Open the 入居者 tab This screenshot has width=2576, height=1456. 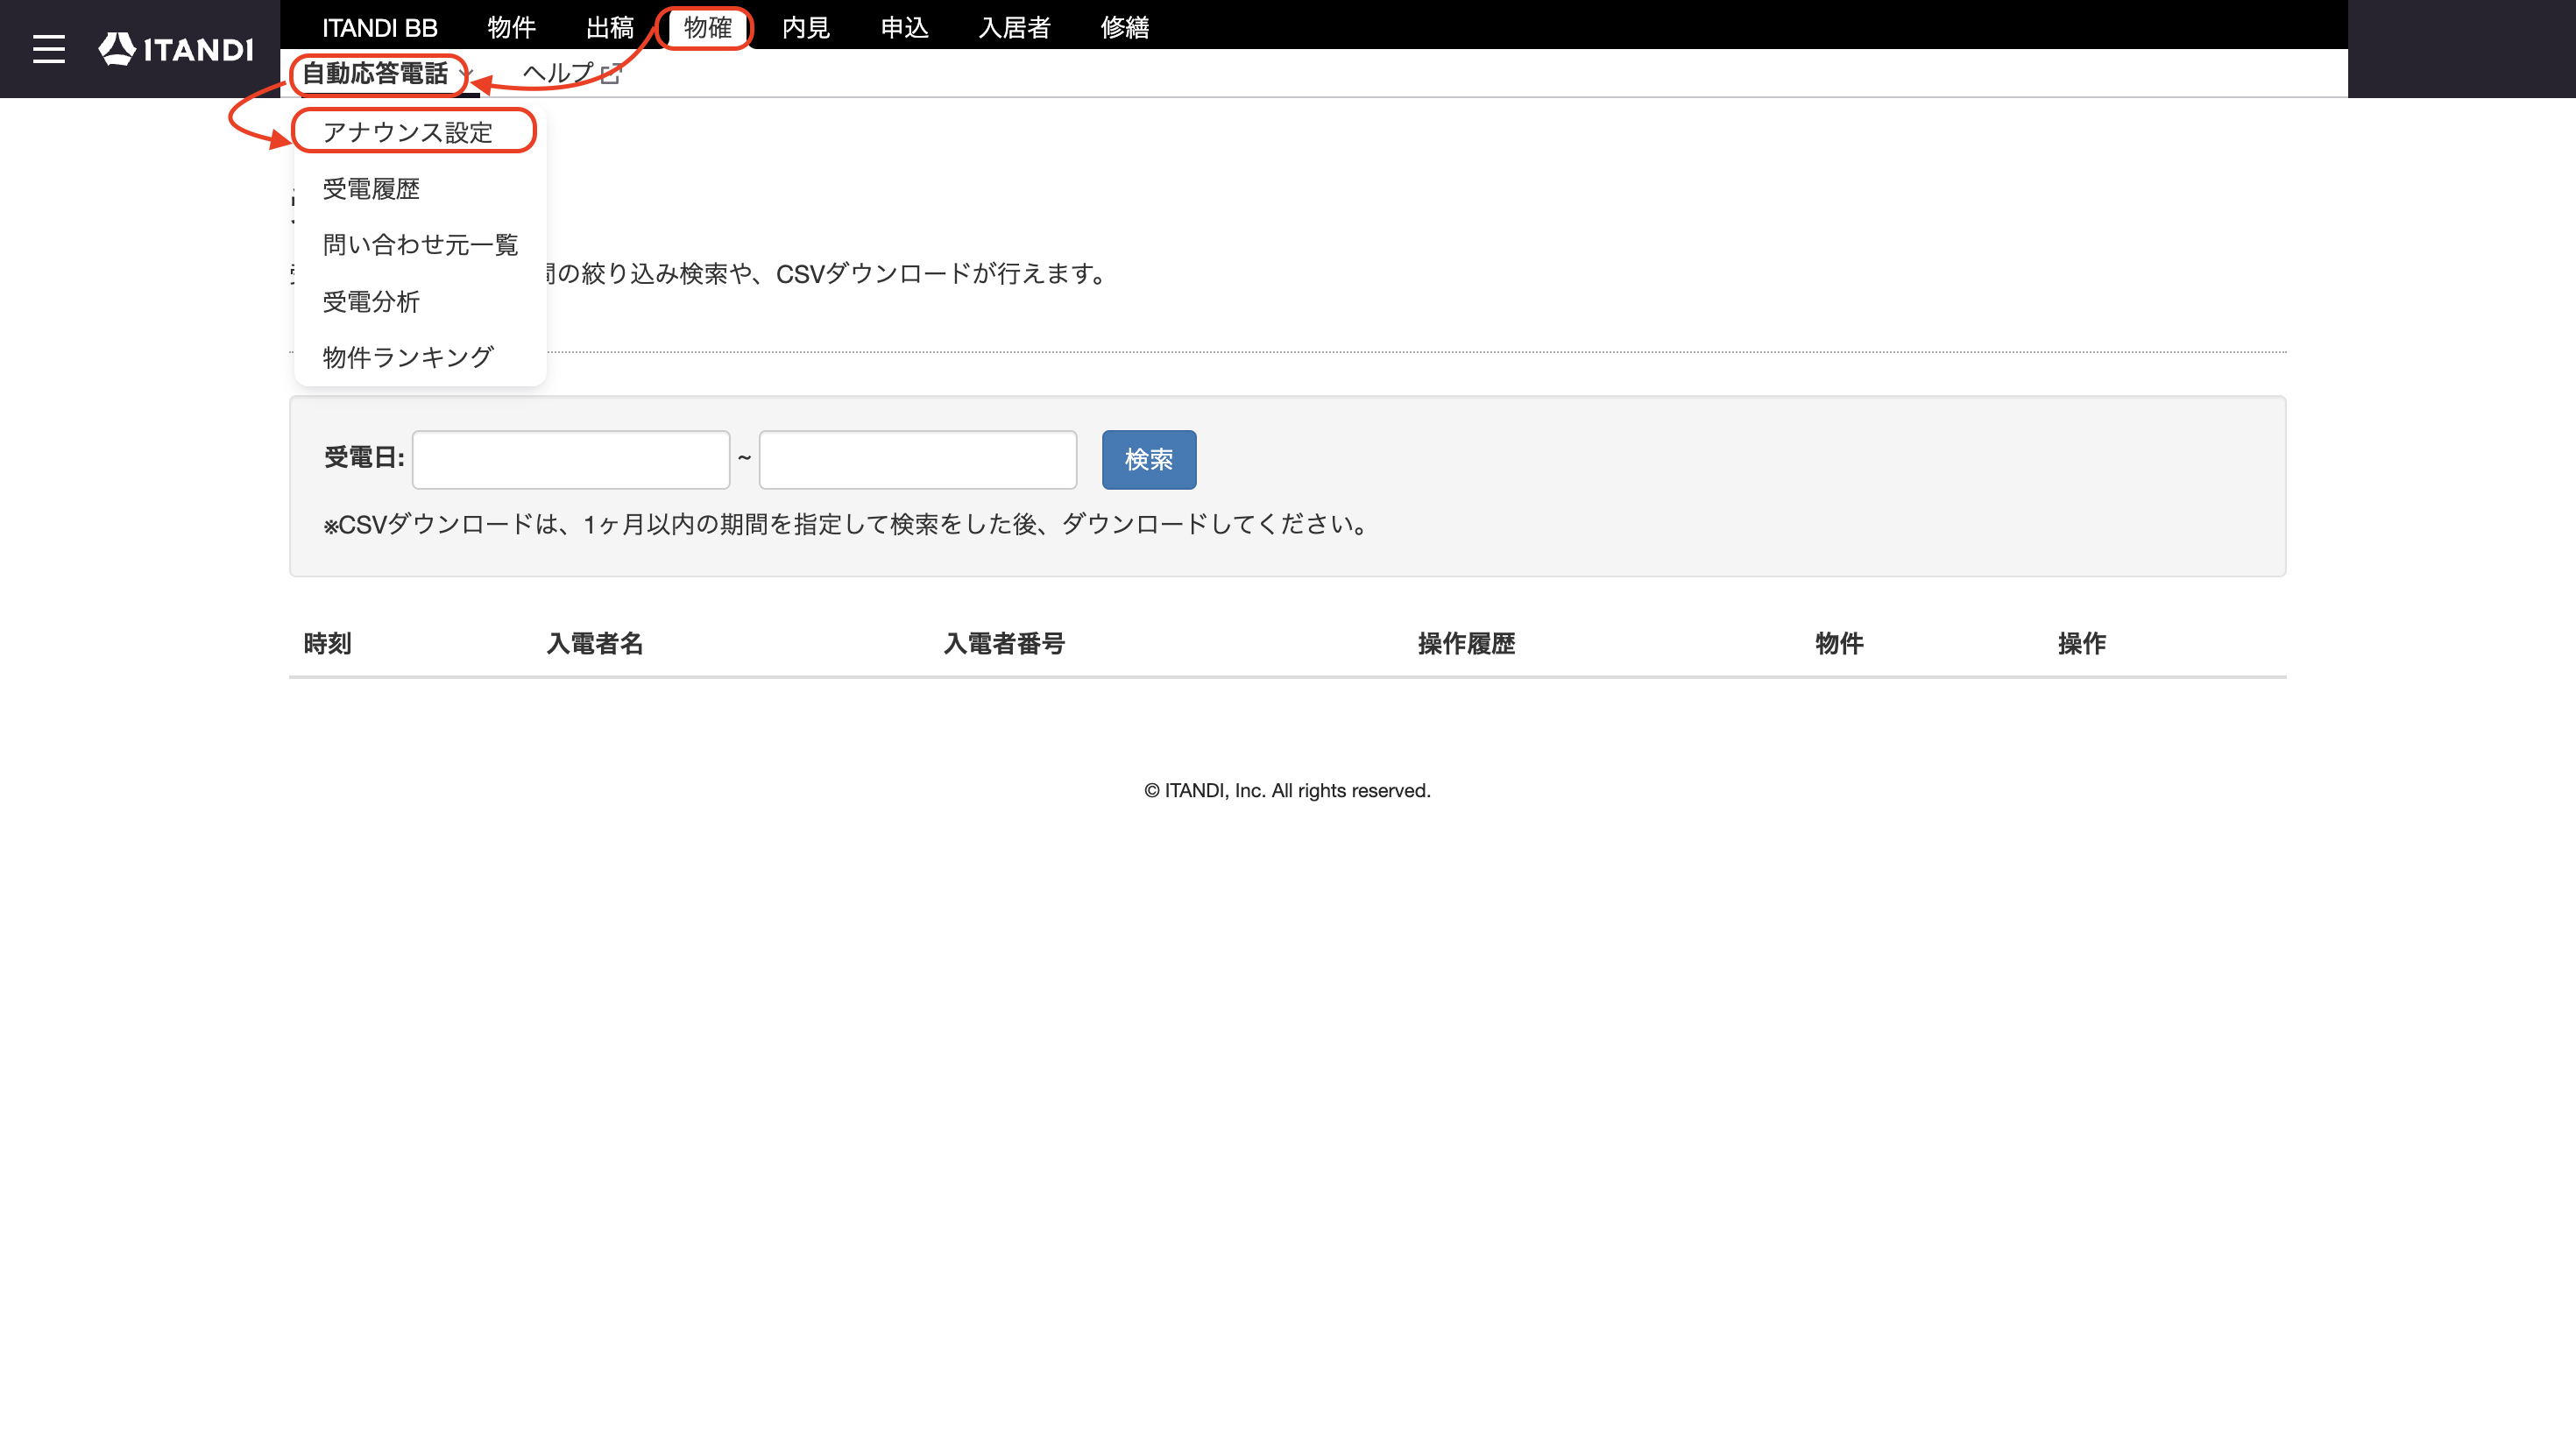click(x=1014, y=27)
